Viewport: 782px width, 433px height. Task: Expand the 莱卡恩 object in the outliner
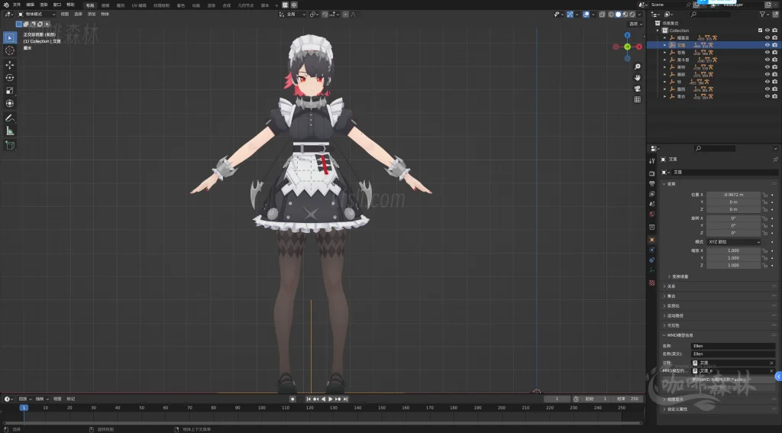(665, 60)
